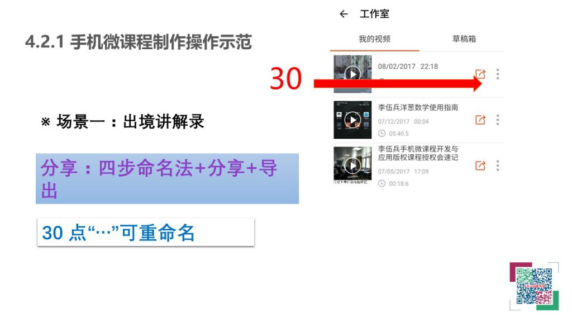Click the 08/02/2017 22:18 date text
Screen dimensions: 572x322
tap(408, 67)
